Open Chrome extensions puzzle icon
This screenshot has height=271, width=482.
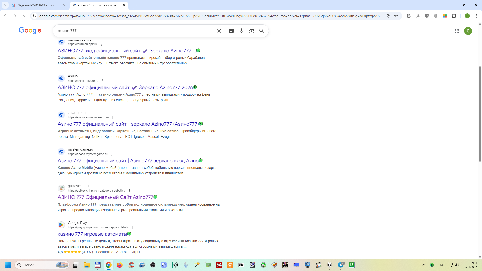[x=454, y=16]
